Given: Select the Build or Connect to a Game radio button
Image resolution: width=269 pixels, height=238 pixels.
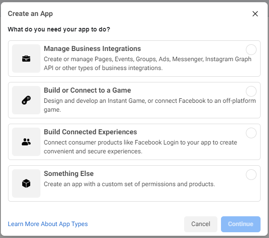Looking at the screenshot, I should [x=251, y=91].
